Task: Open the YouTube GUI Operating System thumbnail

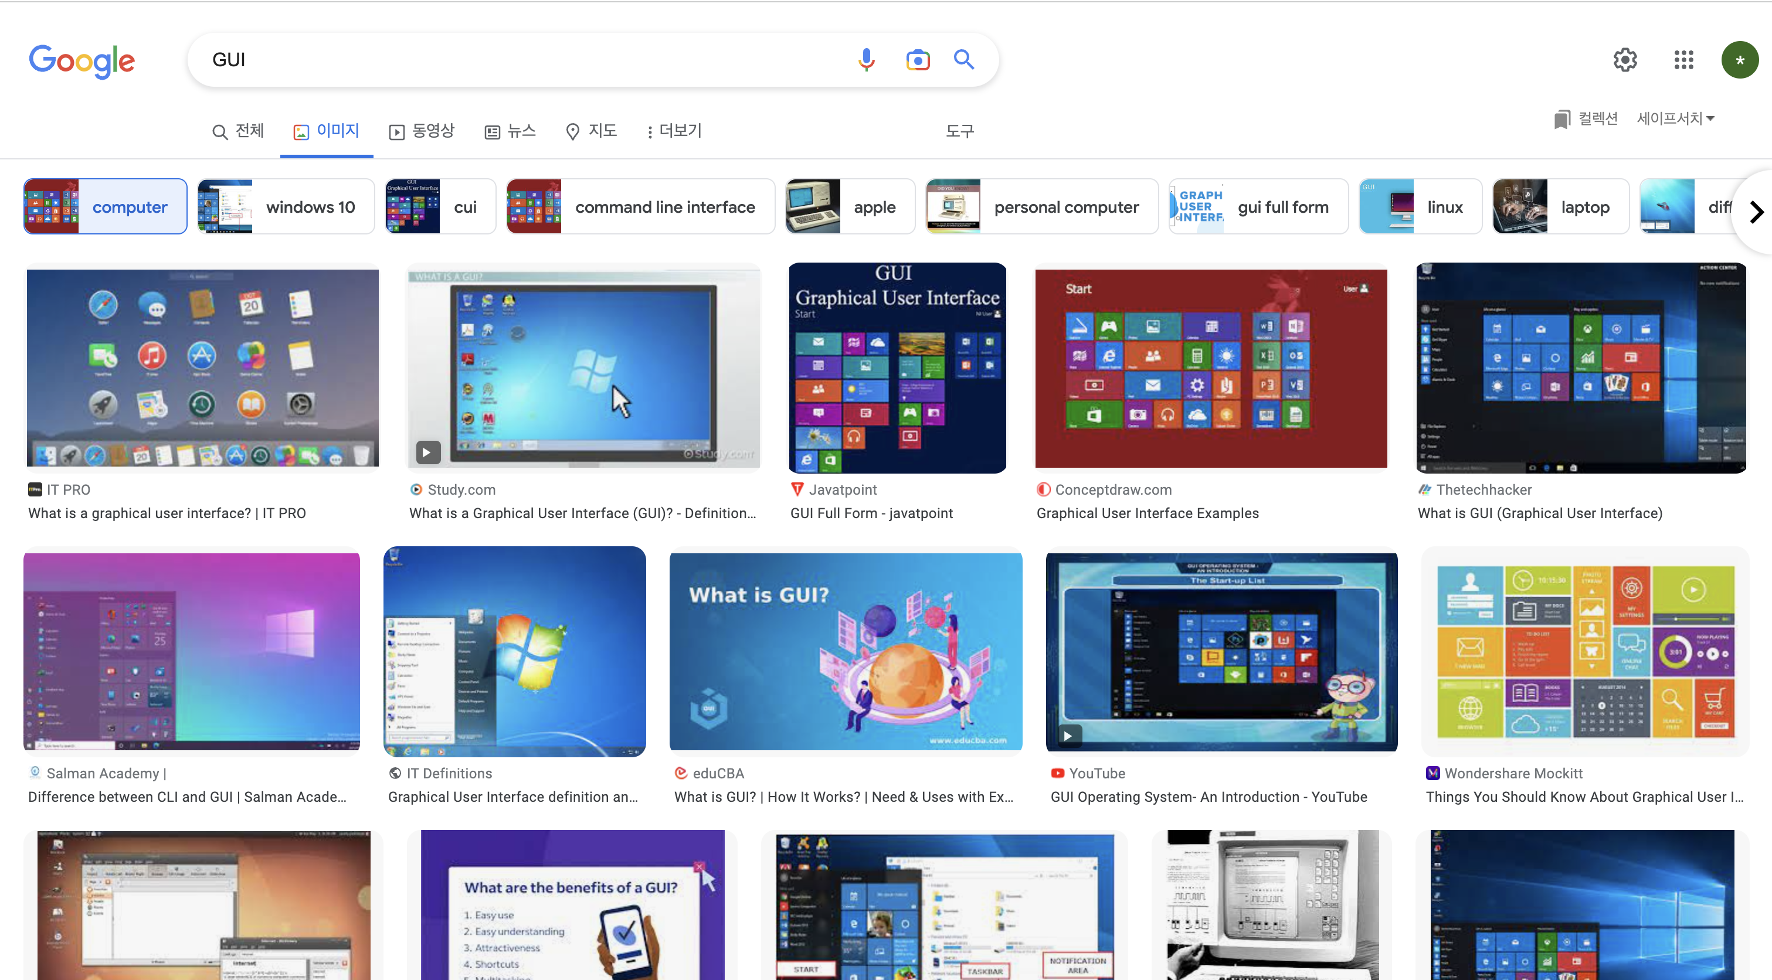Action: click(1221, 651)
